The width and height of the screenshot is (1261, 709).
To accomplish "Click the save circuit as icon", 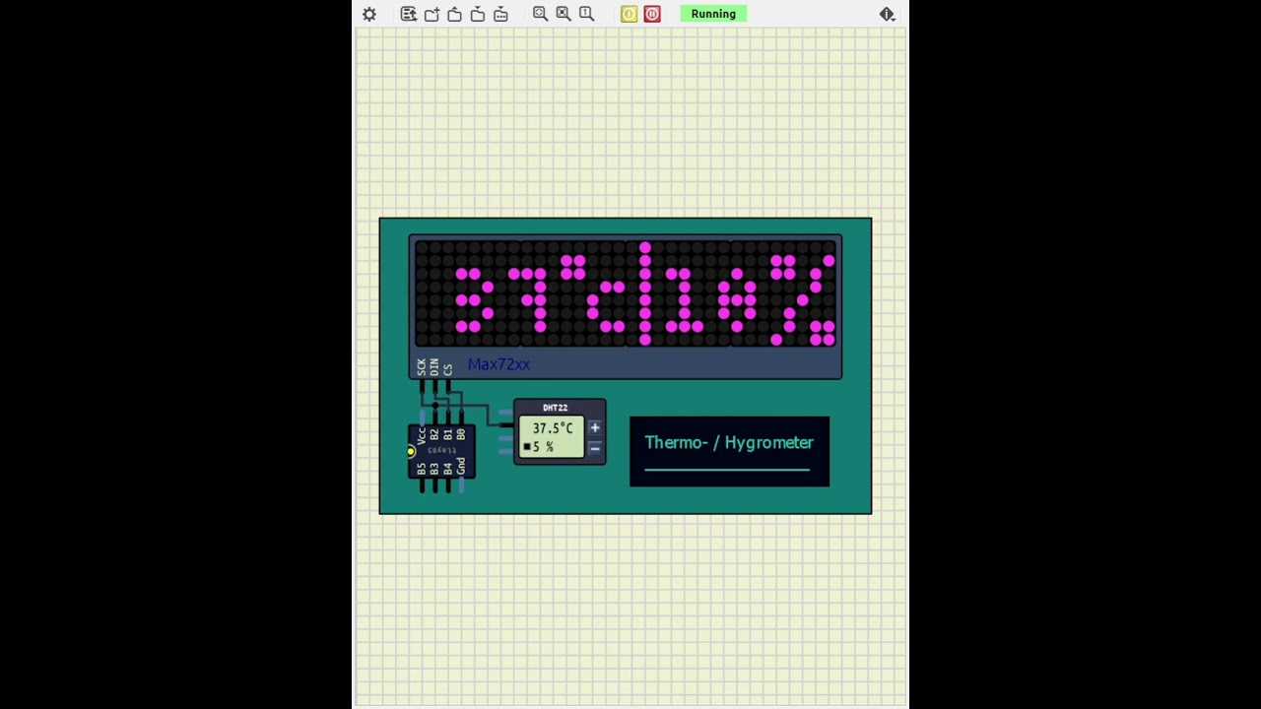I will [478, 14].
